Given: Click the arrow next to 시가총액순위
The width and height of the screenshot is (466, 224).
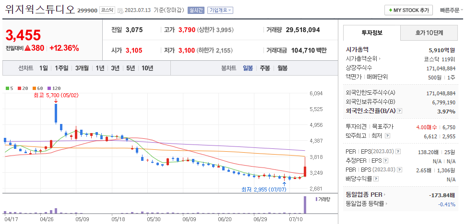Looking at the screenshot, I should pos(380,59).
